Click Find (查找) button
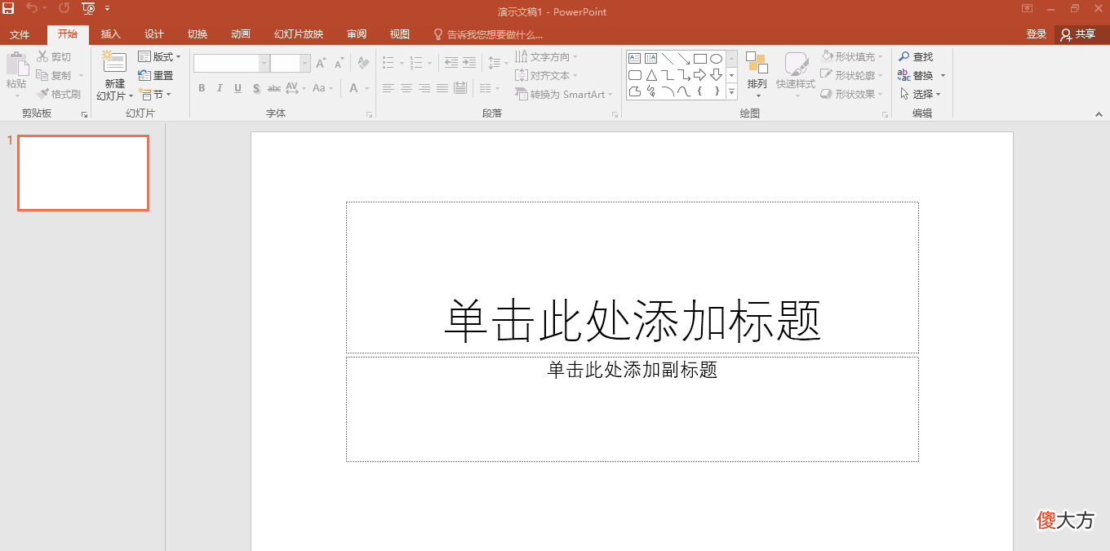 pyautogui.click(x=916, y=56)
